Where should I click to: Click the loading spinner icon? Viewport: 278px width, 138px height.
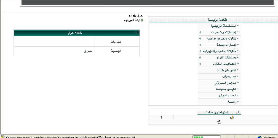(219, 122)
